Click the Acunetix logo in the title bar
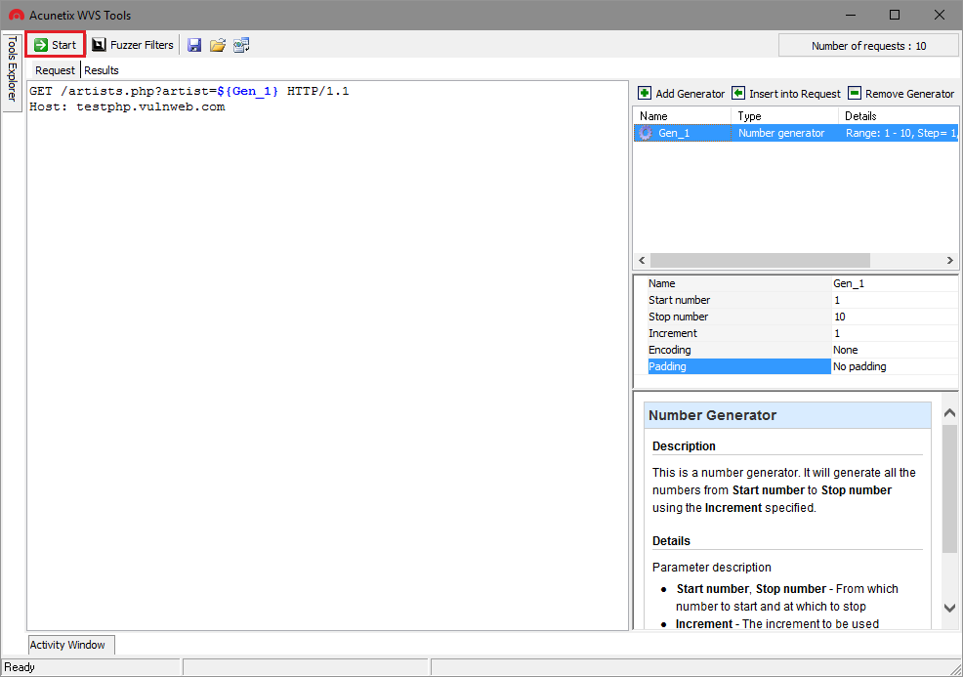Screen dimensions: 963x677 (17, 15)
